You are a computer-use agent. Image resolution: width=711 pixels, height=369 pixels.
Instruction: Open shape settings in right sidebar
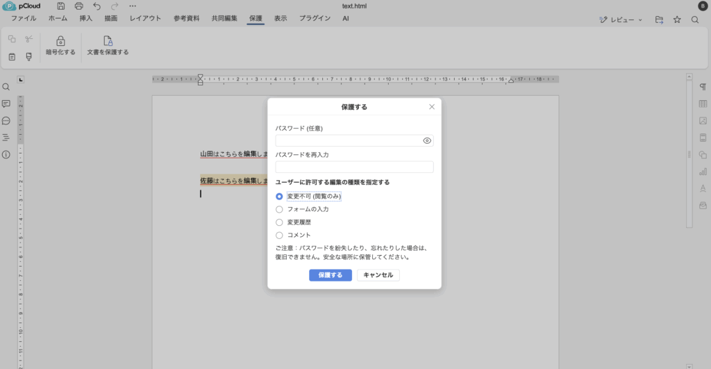(x=703, y=155)
